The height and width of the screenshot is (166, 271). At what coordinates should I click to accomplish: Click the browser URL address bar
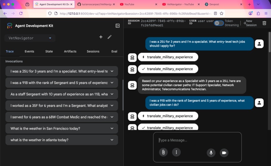tap(135, 13)
